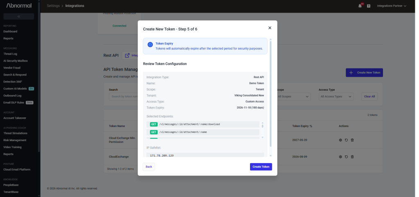Viewport: 419px width, 197px height.
Task: Open Threat Simulations
Action: pos(15,133)
